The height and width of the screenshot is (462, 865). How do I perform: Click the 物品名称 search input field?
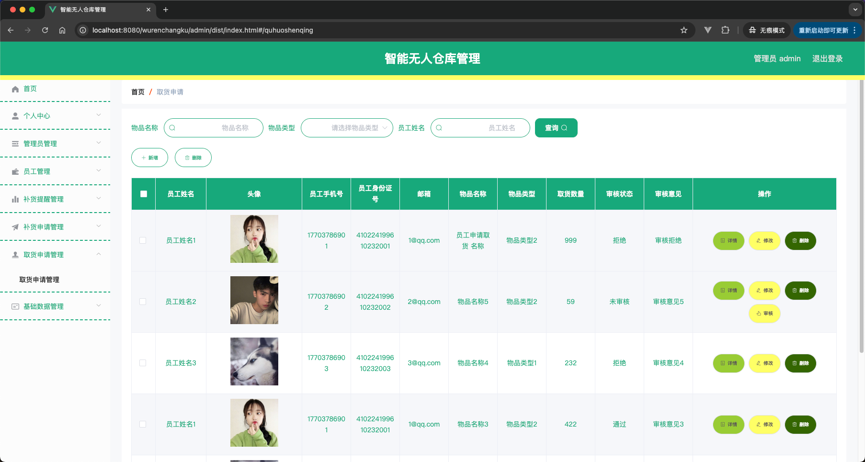(x=214, y=128)
